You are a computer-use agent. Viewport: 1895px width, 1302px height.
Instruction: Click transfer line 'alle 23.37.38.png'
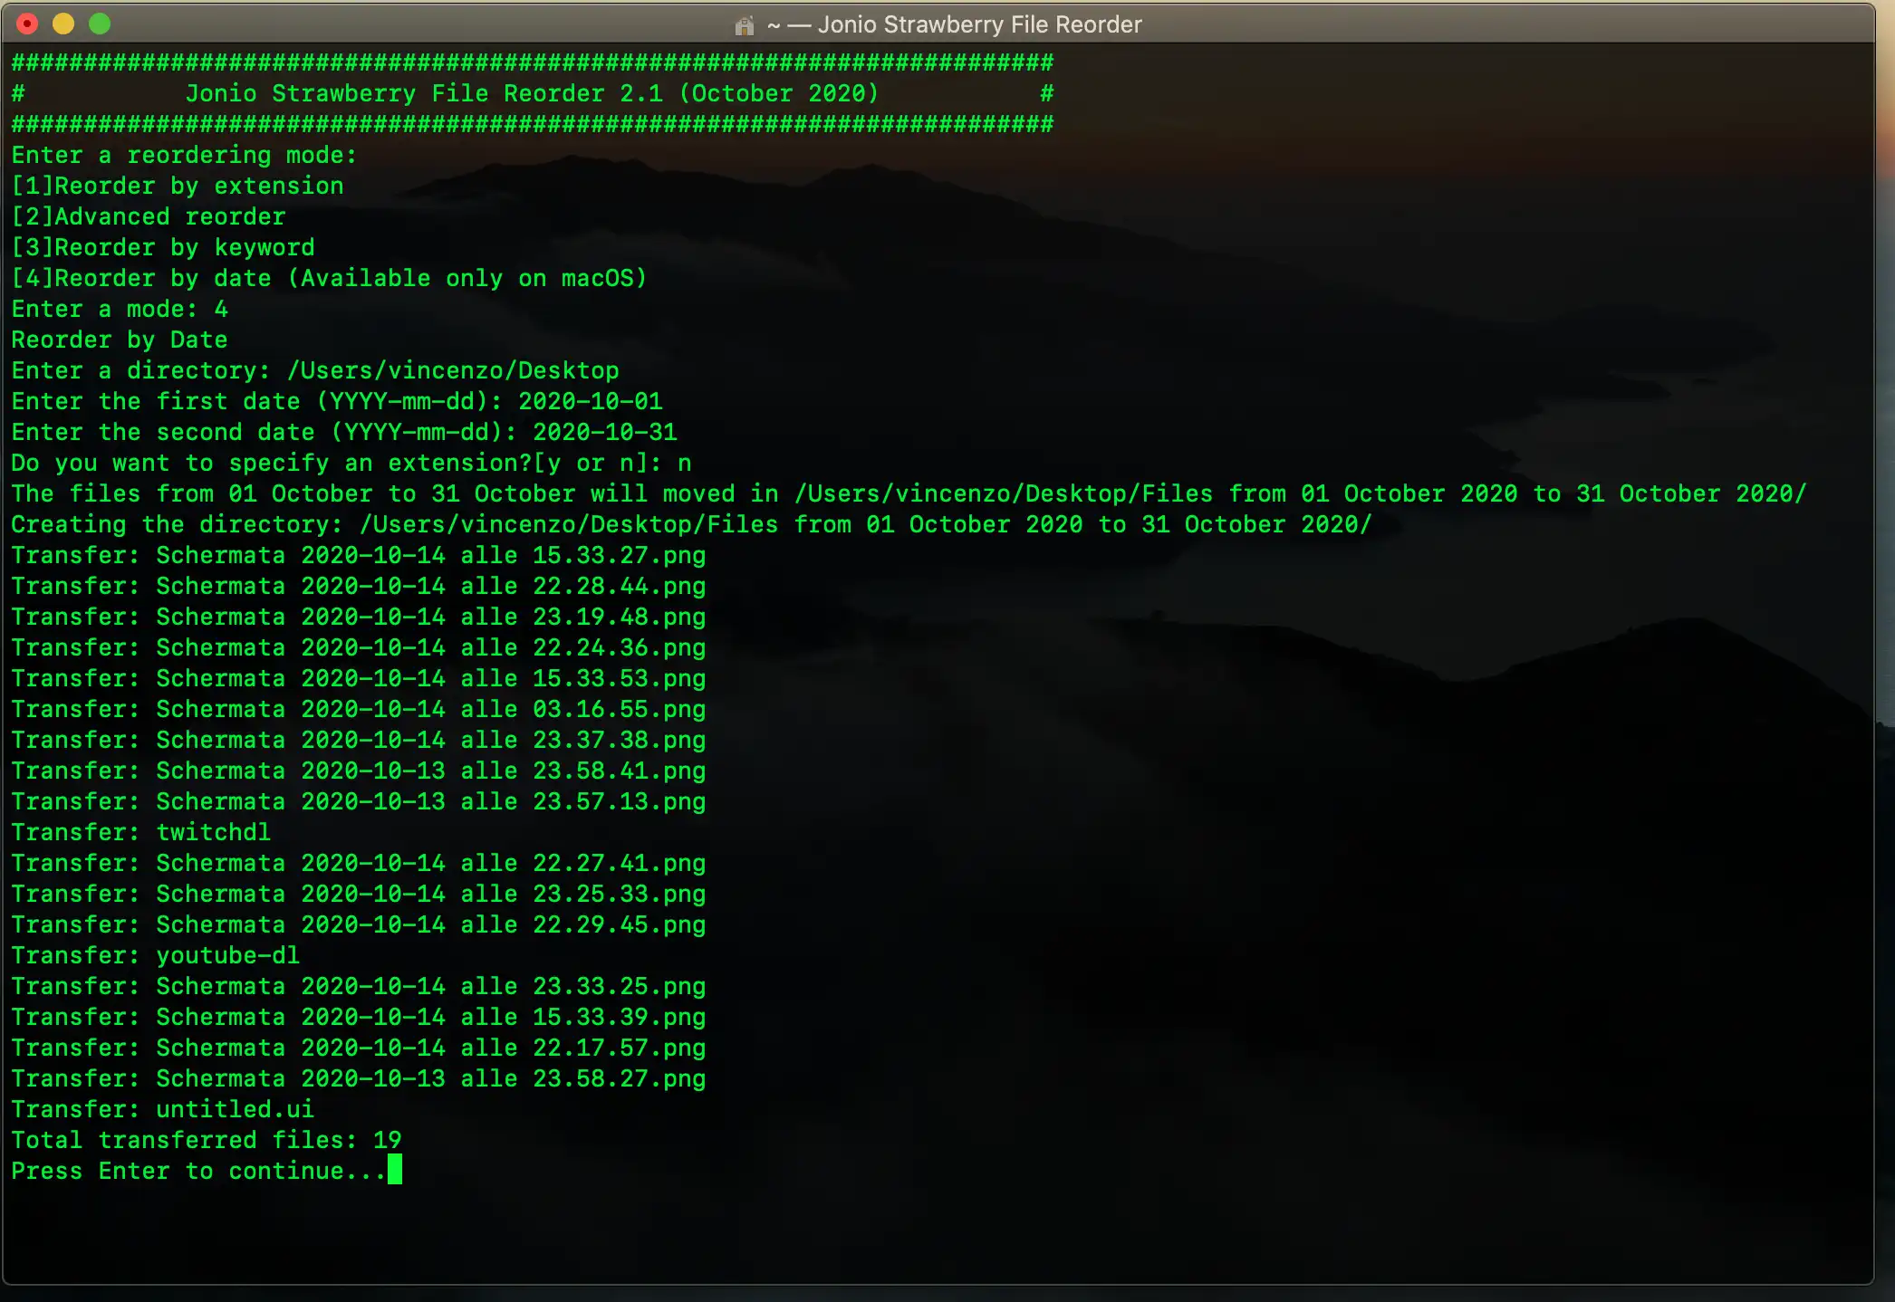click(359, 740)
